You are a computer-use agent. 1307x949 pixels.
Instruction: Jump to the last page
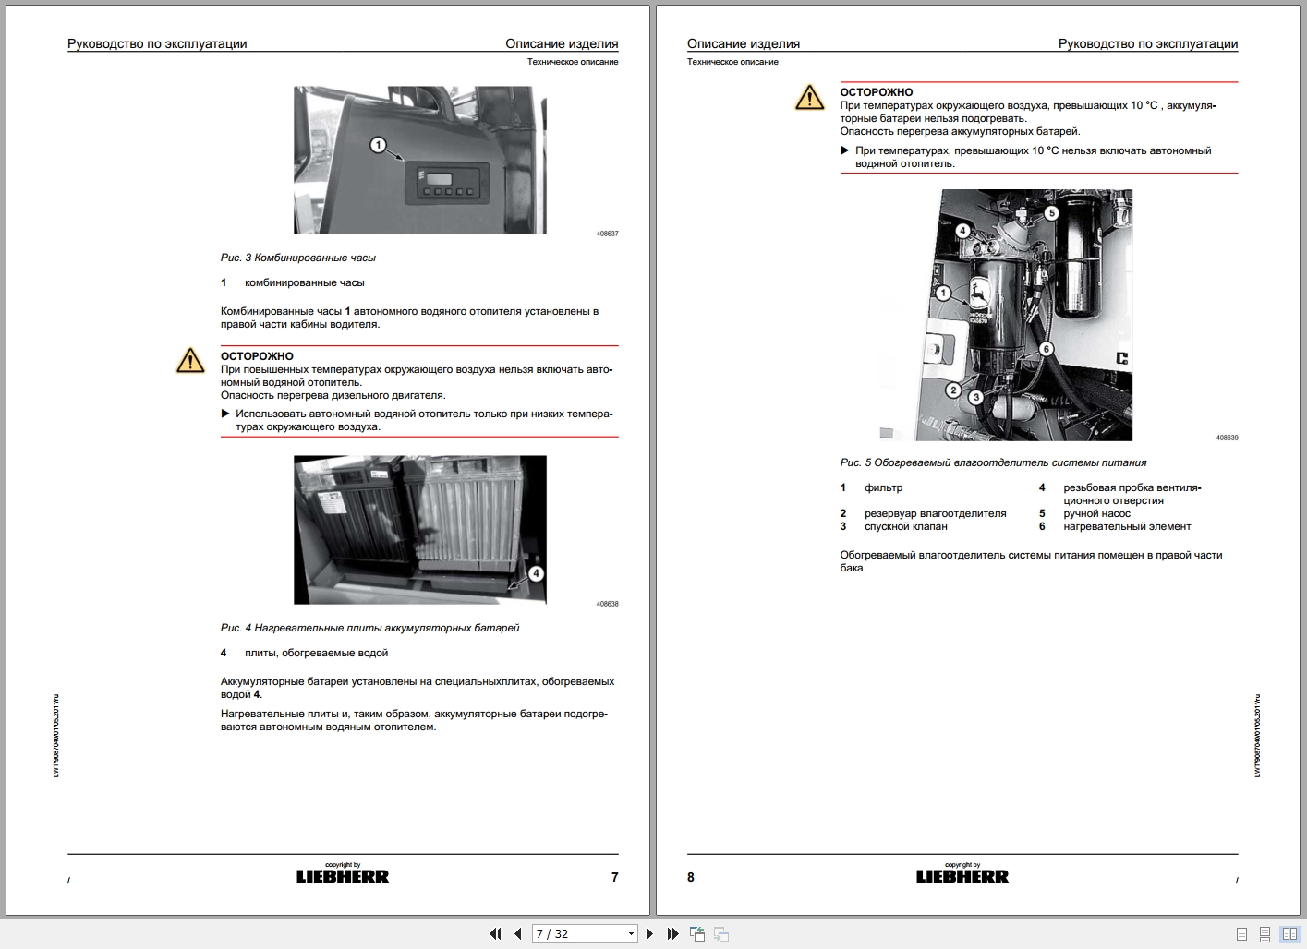[x=672, y=933]
